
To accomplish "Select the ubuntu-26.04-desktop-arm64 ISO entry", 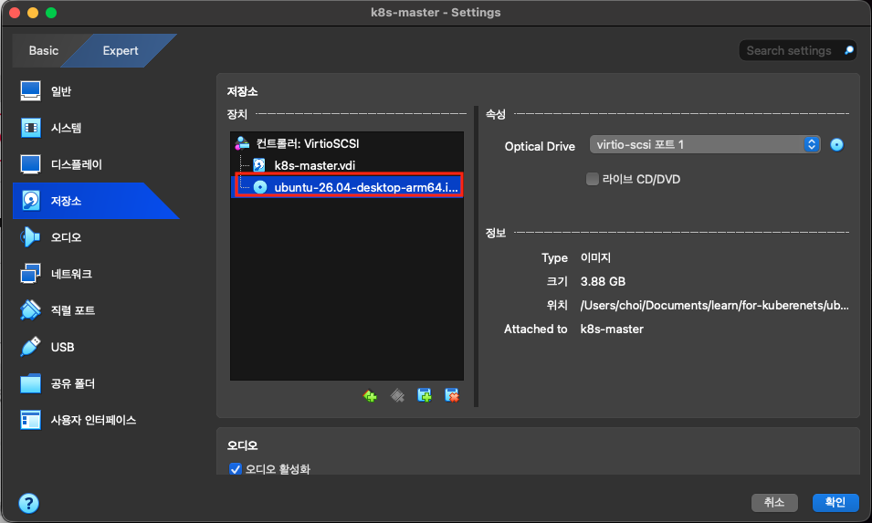I will tap(349, 187).
